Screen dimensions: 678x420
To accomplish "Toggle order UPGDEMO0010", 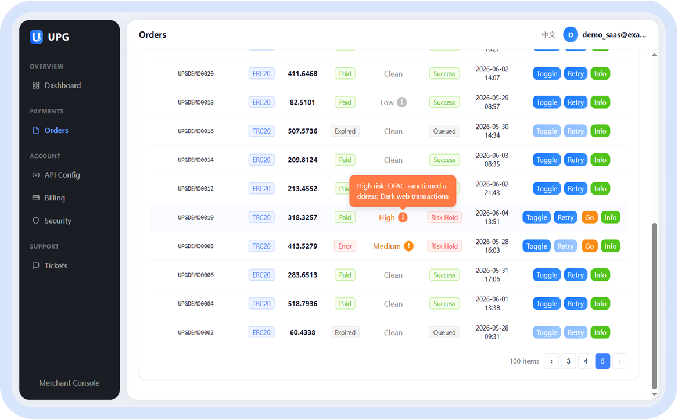I will [537, 218].
